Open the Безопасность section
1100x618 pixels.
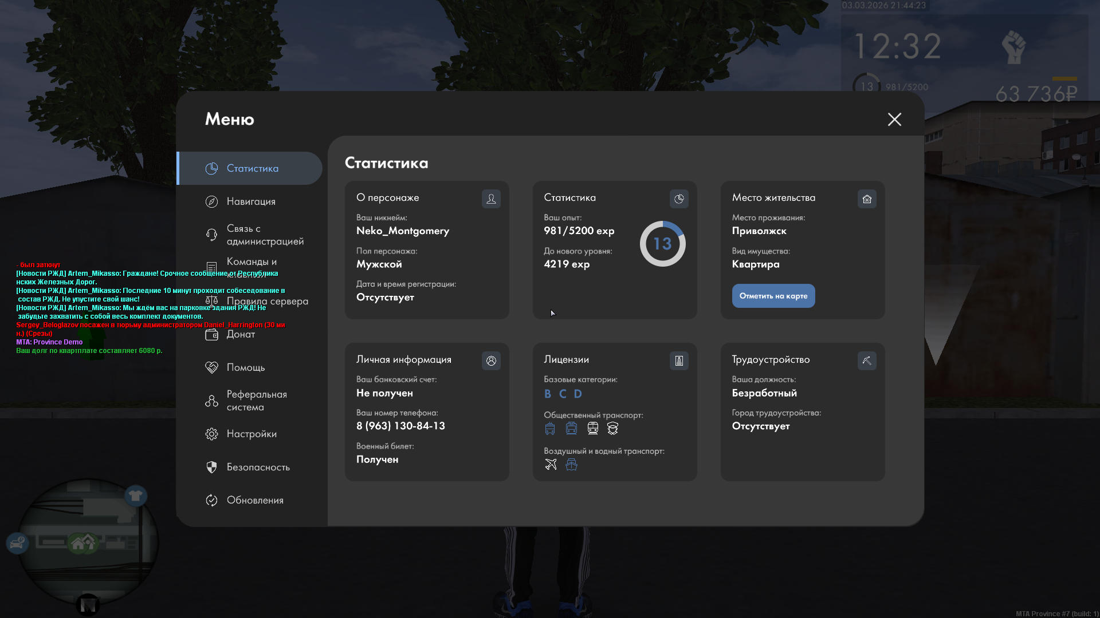[x=258, y=467]
